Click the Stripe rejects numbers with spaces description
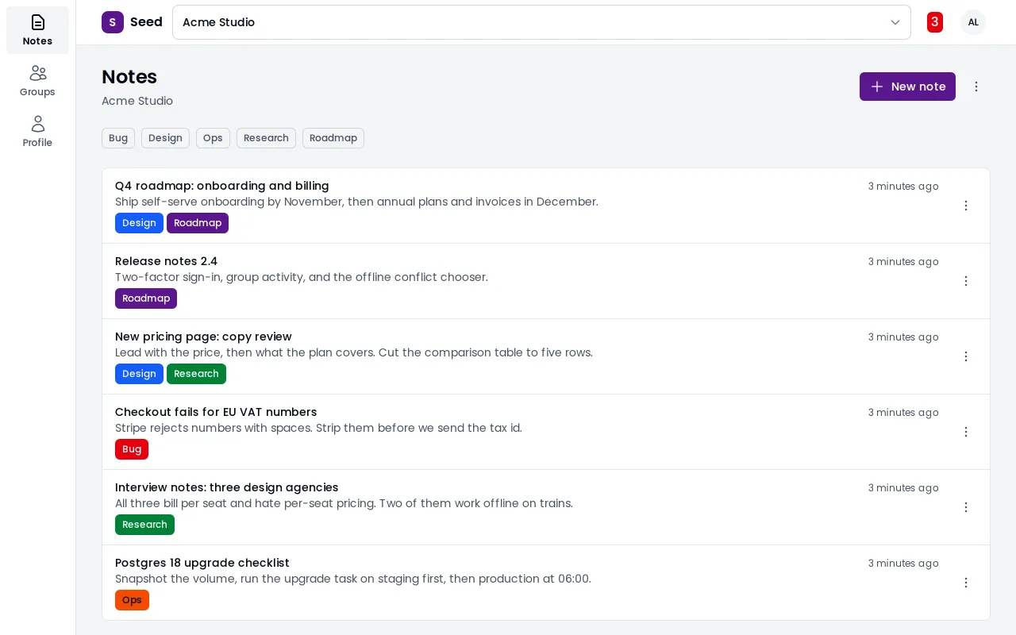This screenshot has width=1016, height=635. coord(318,428)
